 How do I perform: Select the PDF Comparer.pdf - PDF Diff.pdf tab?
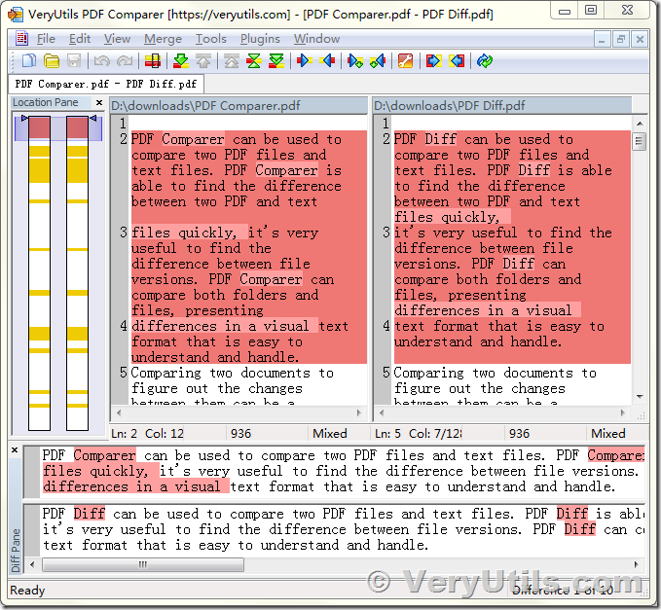point(106,84)
